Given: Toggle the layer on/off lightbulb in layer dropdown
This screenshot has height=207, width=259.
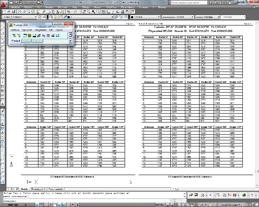Looking at the screenshot, I should (55, 17).
